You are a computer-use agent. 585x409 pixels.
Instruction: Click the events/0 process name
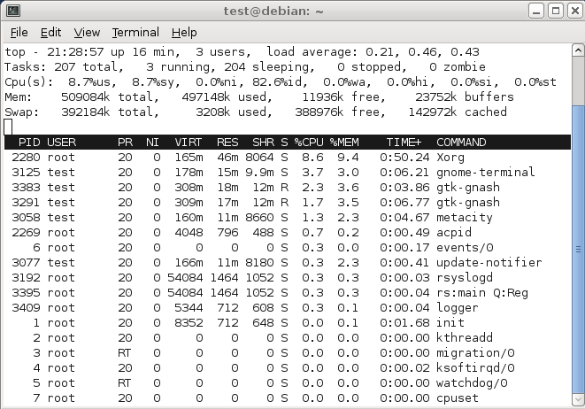coord(465,247)
